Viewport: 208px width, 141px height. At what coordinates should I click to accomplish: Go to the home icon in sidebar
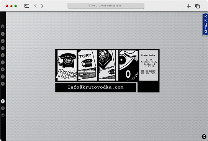pyautogui.click(x=3, y=26)
